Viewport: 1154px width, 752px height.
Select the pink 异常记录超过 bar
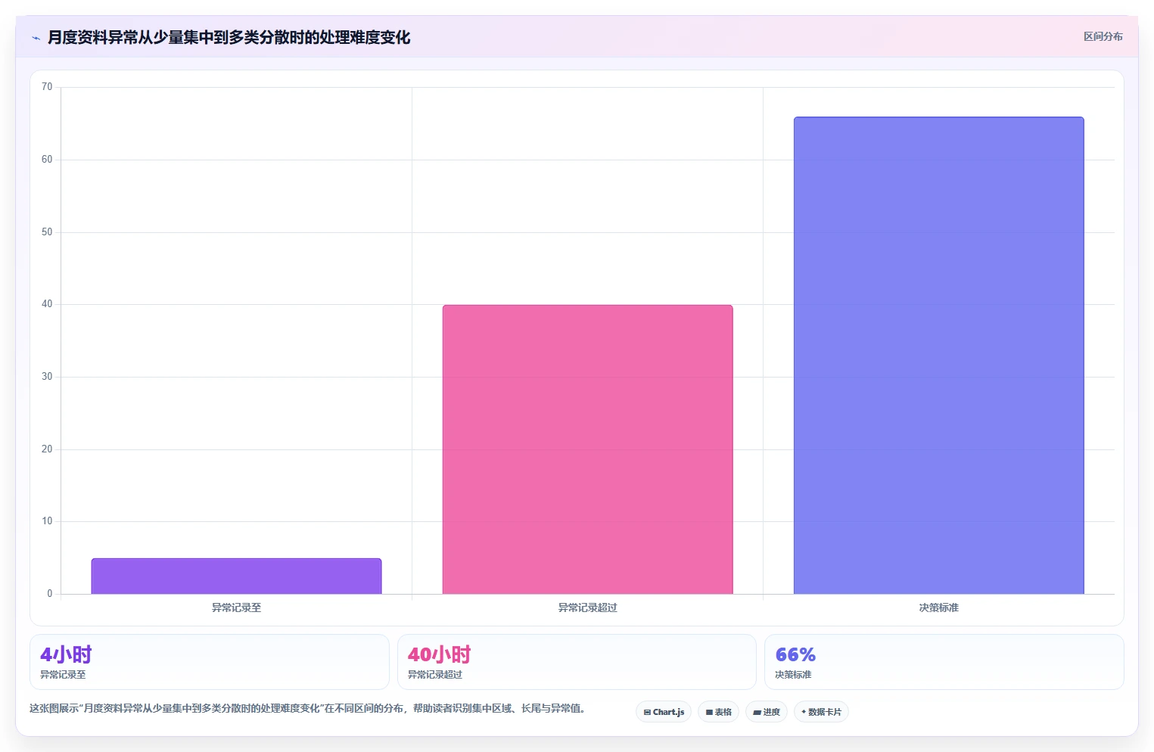click(587, 449)
